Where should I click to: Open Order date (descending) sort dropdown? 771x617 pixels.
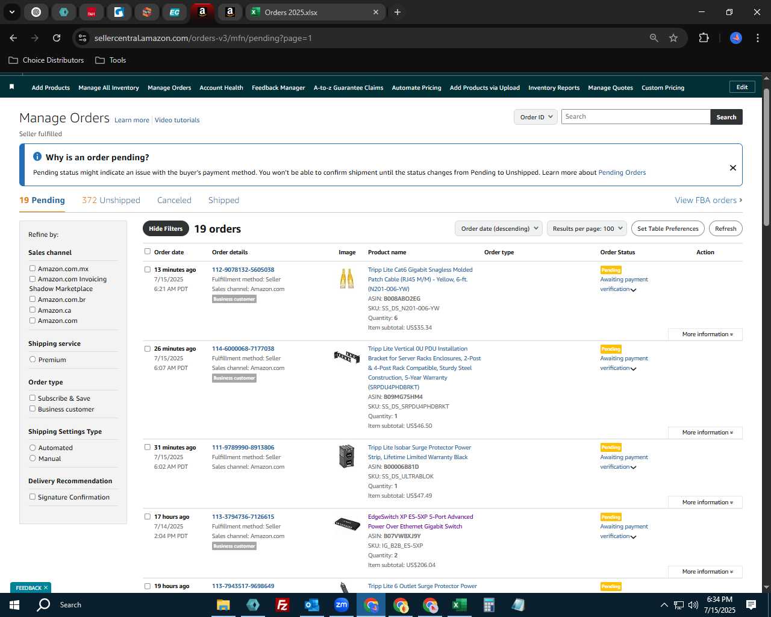(499, 228)
